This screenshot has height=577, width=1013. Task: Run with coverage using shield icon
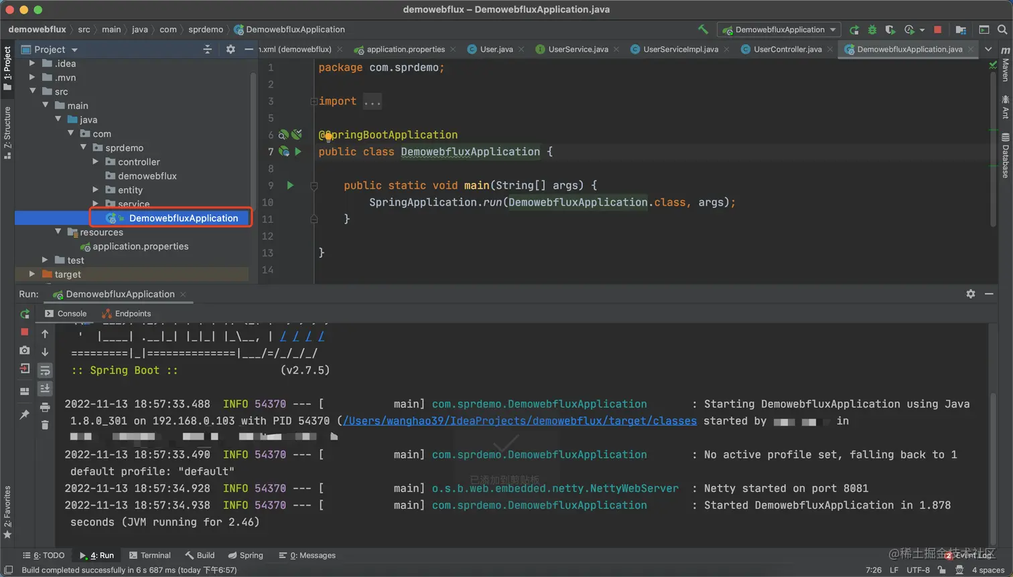890,29
